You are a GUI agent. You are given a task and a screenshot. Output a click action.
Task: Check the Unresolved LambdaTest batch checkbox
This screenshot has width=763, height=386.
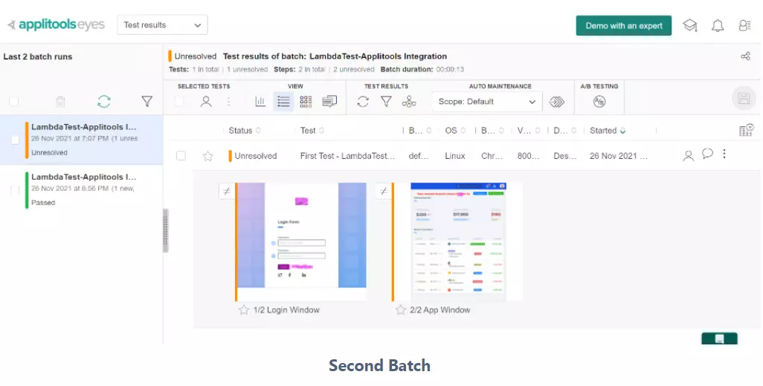click(x=15, y=140)
